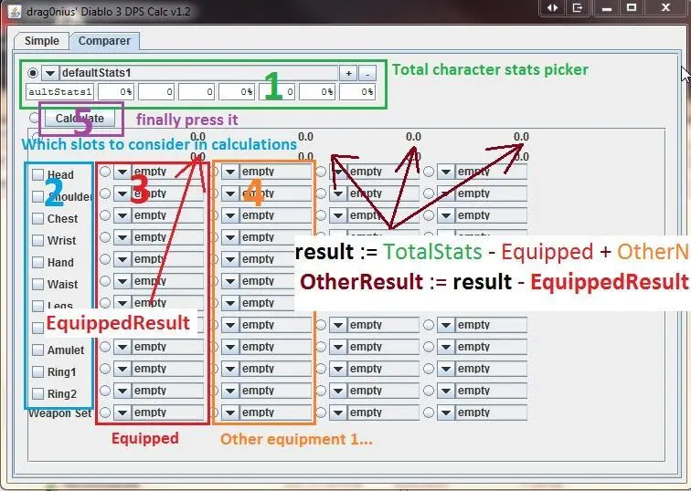Select first-column radio in Chest row
Screen dimensions: 691x491
(105, 215)
